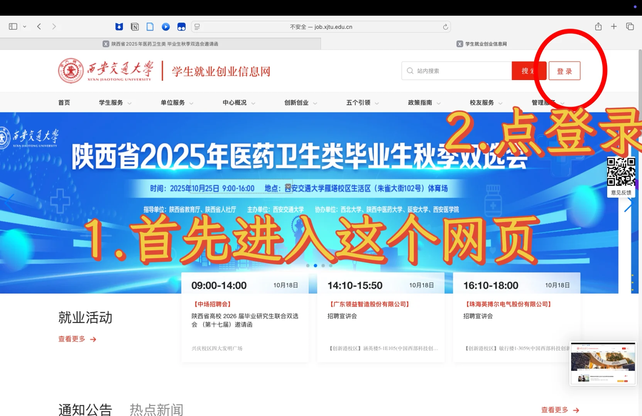
Task: Open 陕西省高校 2026 届毕业研究生联合双选会 event
Action: 245,320
